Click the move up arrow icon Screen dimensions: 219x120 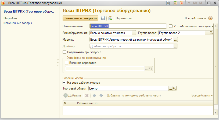coord(94,95)
